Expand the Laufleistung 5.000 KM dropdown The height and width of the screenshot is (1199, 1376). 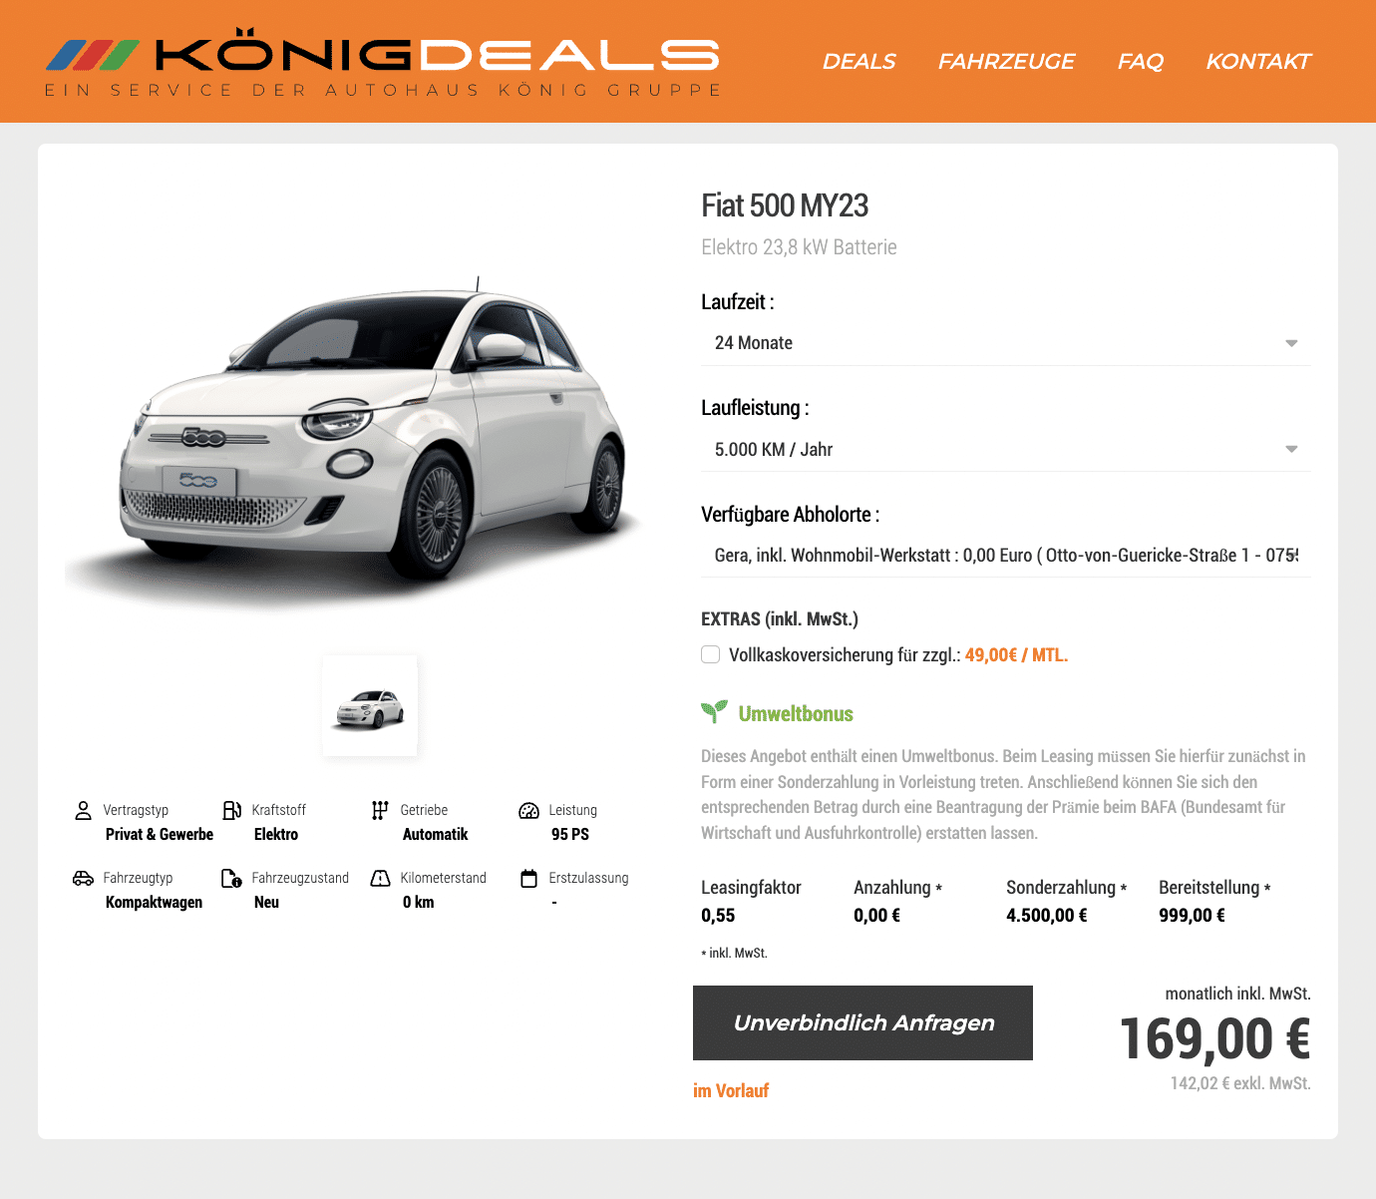point(1005,450)
